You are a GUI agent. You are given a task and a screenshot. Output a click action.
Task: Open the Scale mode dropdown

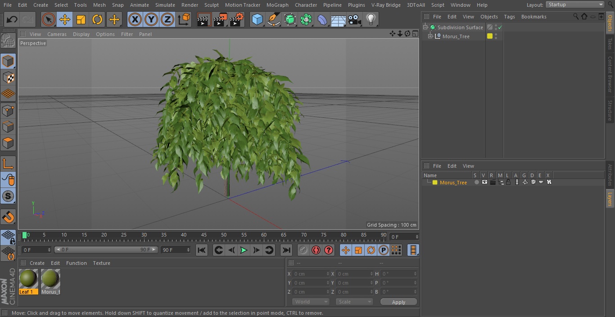pyautogui.click(x=354, y=302)
